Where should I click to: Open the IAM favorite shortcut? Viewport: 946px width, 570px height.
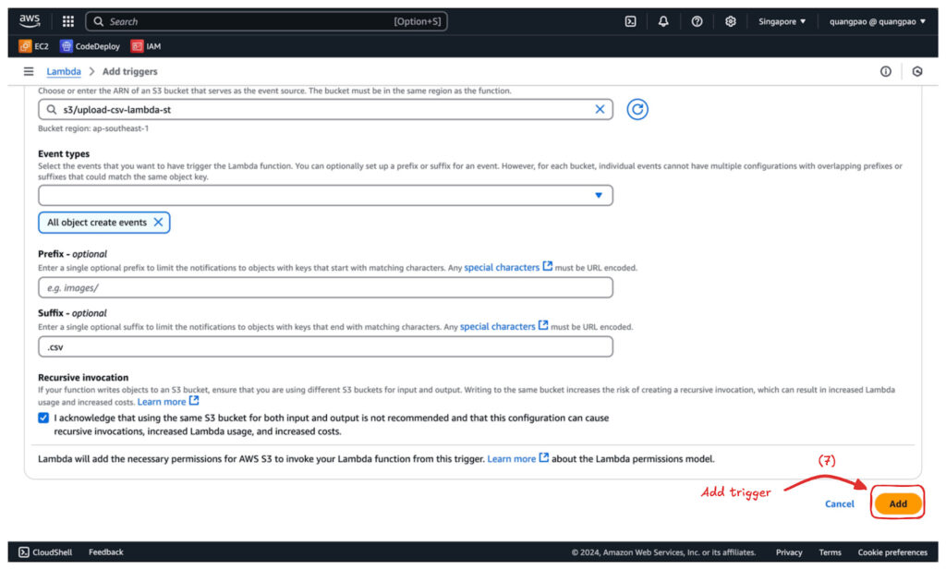click(x=146, y=46)
